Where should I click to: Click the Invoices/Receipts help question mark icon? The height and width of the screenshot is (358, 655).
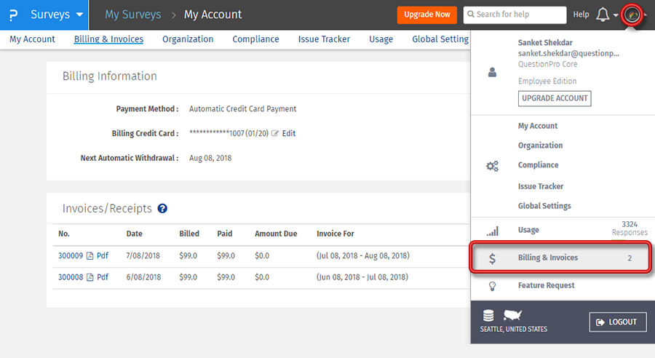(162, 209)
